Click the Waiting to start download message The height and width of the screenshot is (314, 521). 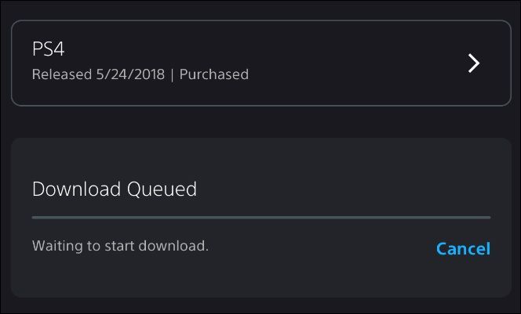point(120,246)
